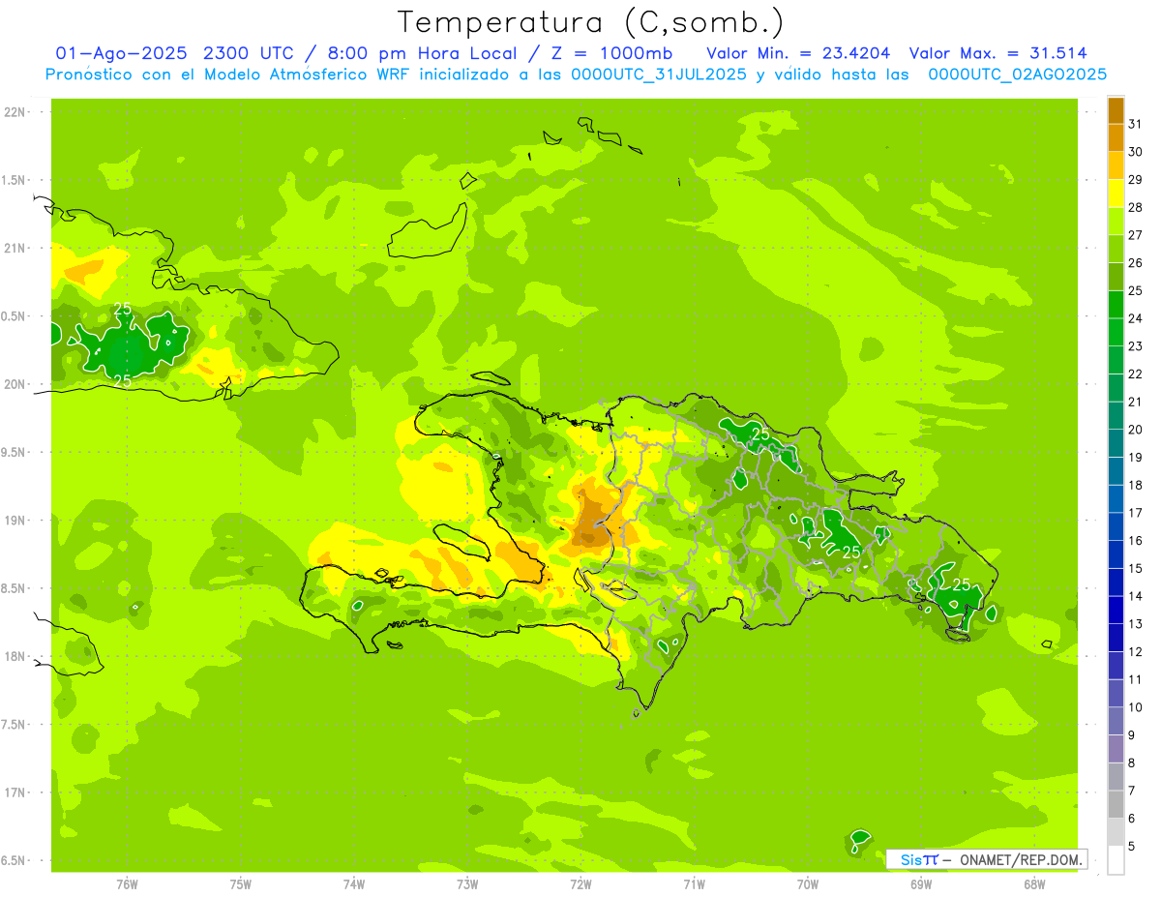1161x897 pixels.
Task: Click the small green 25°C island near 69.5W bottom
Action: click(x=859, y=841)
